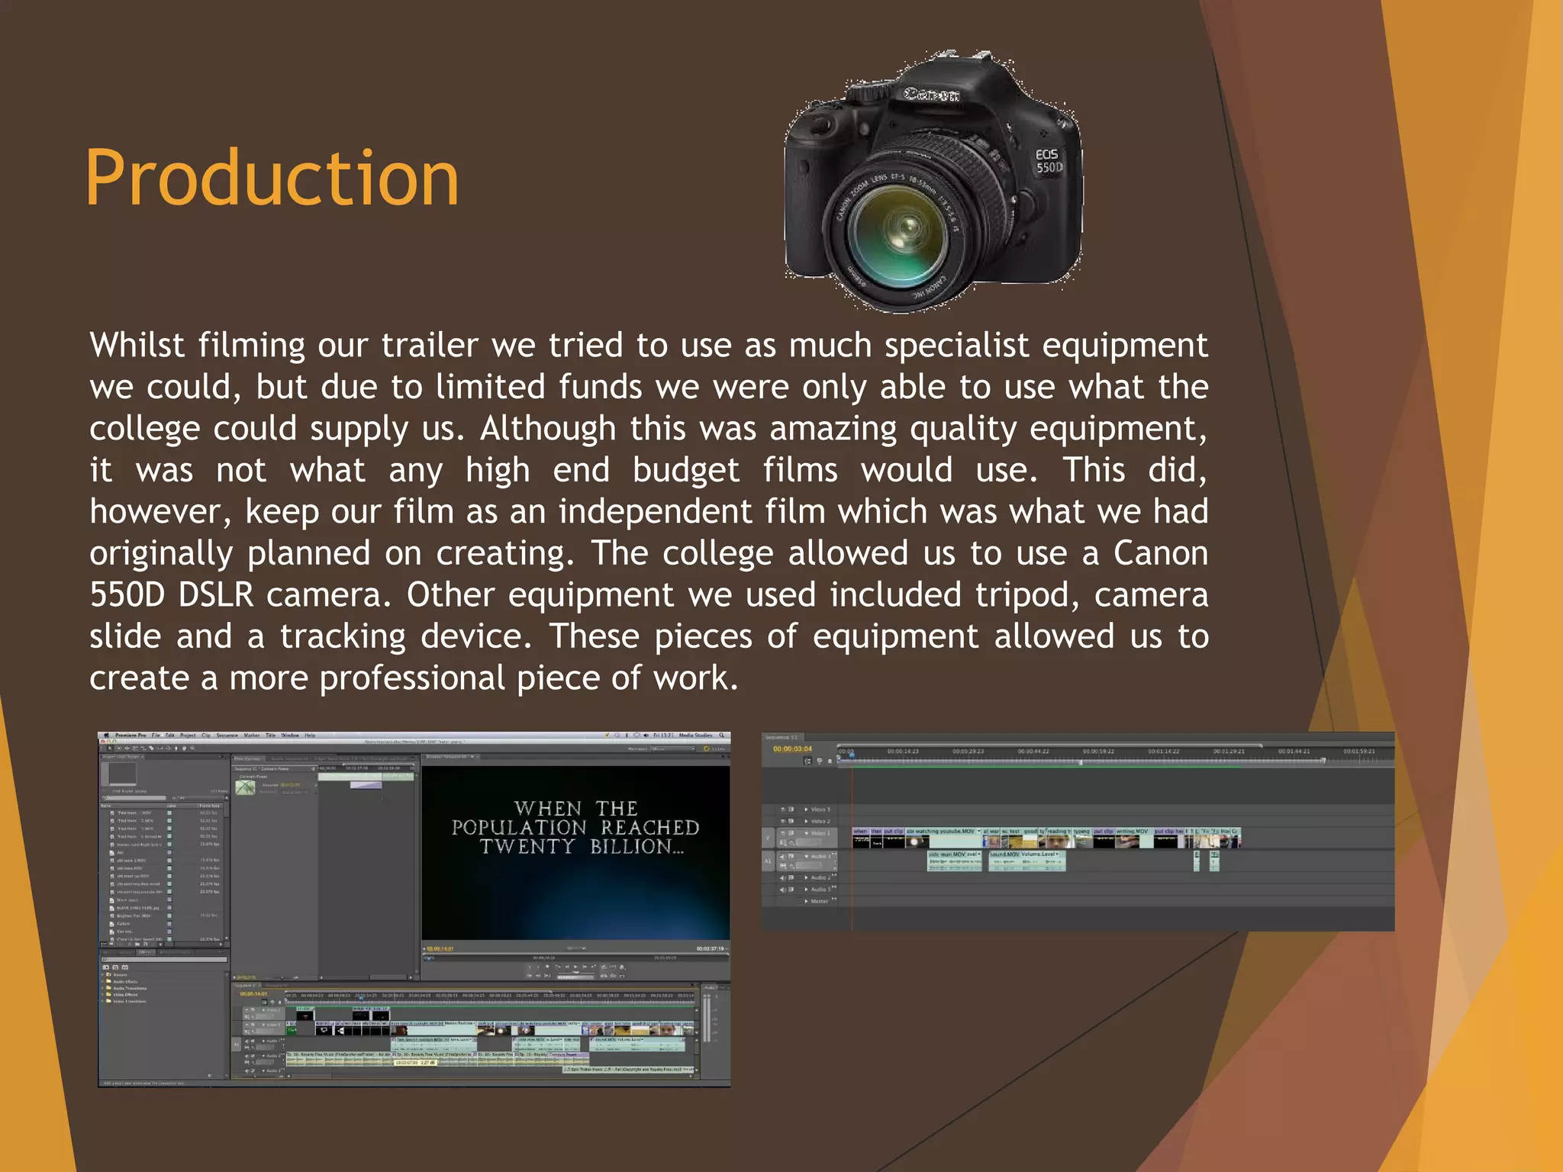Expand the Master audio track
1563x1172 pixels.
pyautogui.click(x=807, y=901)
